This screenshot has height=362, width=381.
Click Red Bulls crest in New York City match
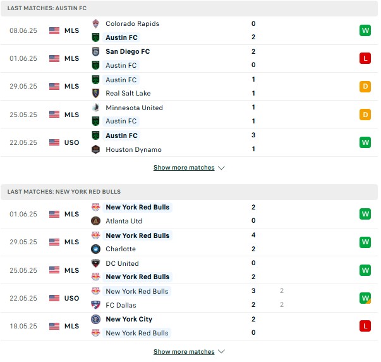click(96, 333)
